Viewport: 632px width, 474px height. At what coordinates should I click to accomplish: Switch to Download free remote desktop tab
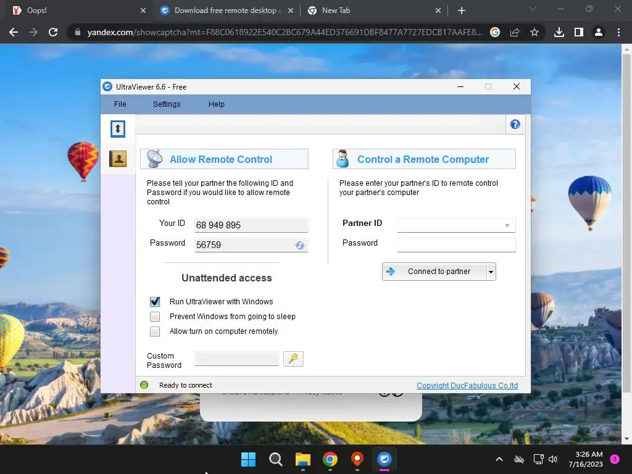pos(226,10)
